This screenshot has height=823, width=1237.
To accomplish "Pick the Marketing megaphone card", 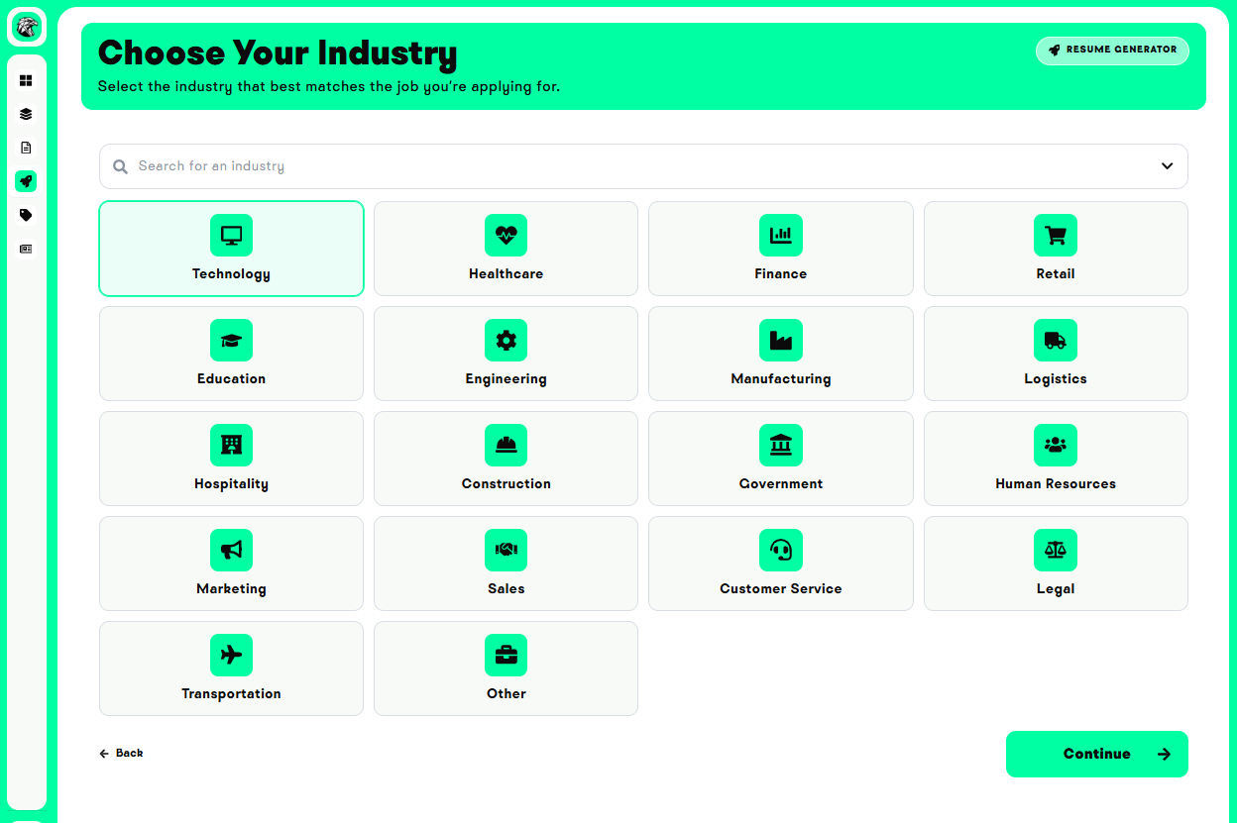I will (x=231, y=564).
